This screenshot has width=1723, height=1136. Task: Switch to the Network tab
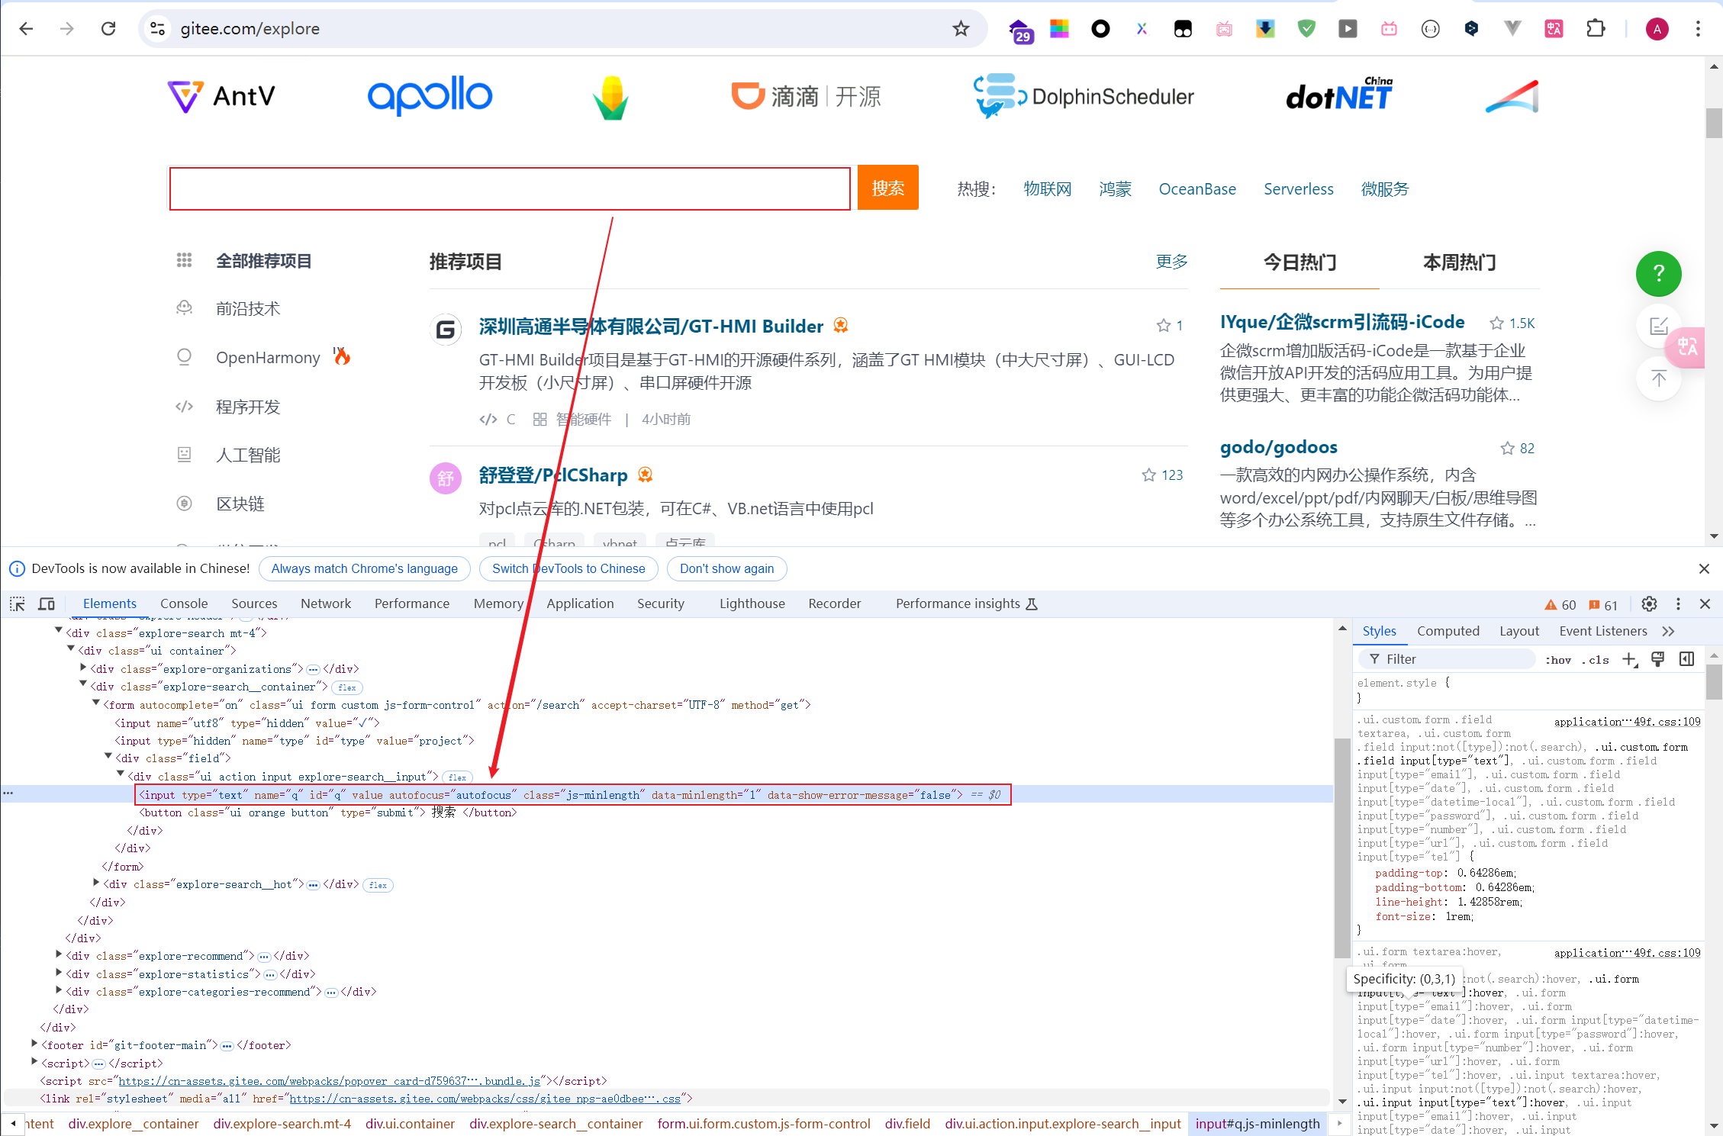click(326, 604)
